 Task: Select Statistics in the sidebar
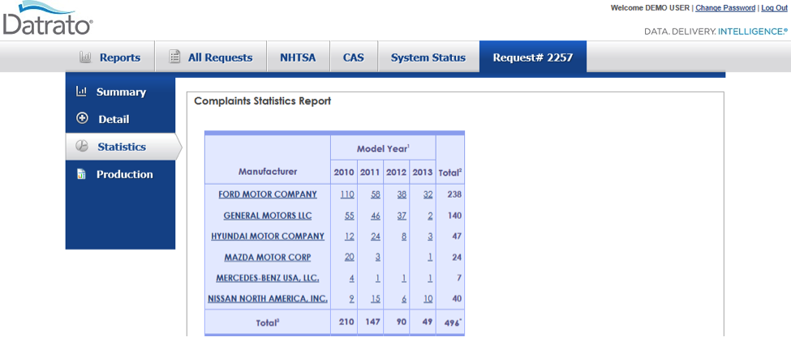122,147
